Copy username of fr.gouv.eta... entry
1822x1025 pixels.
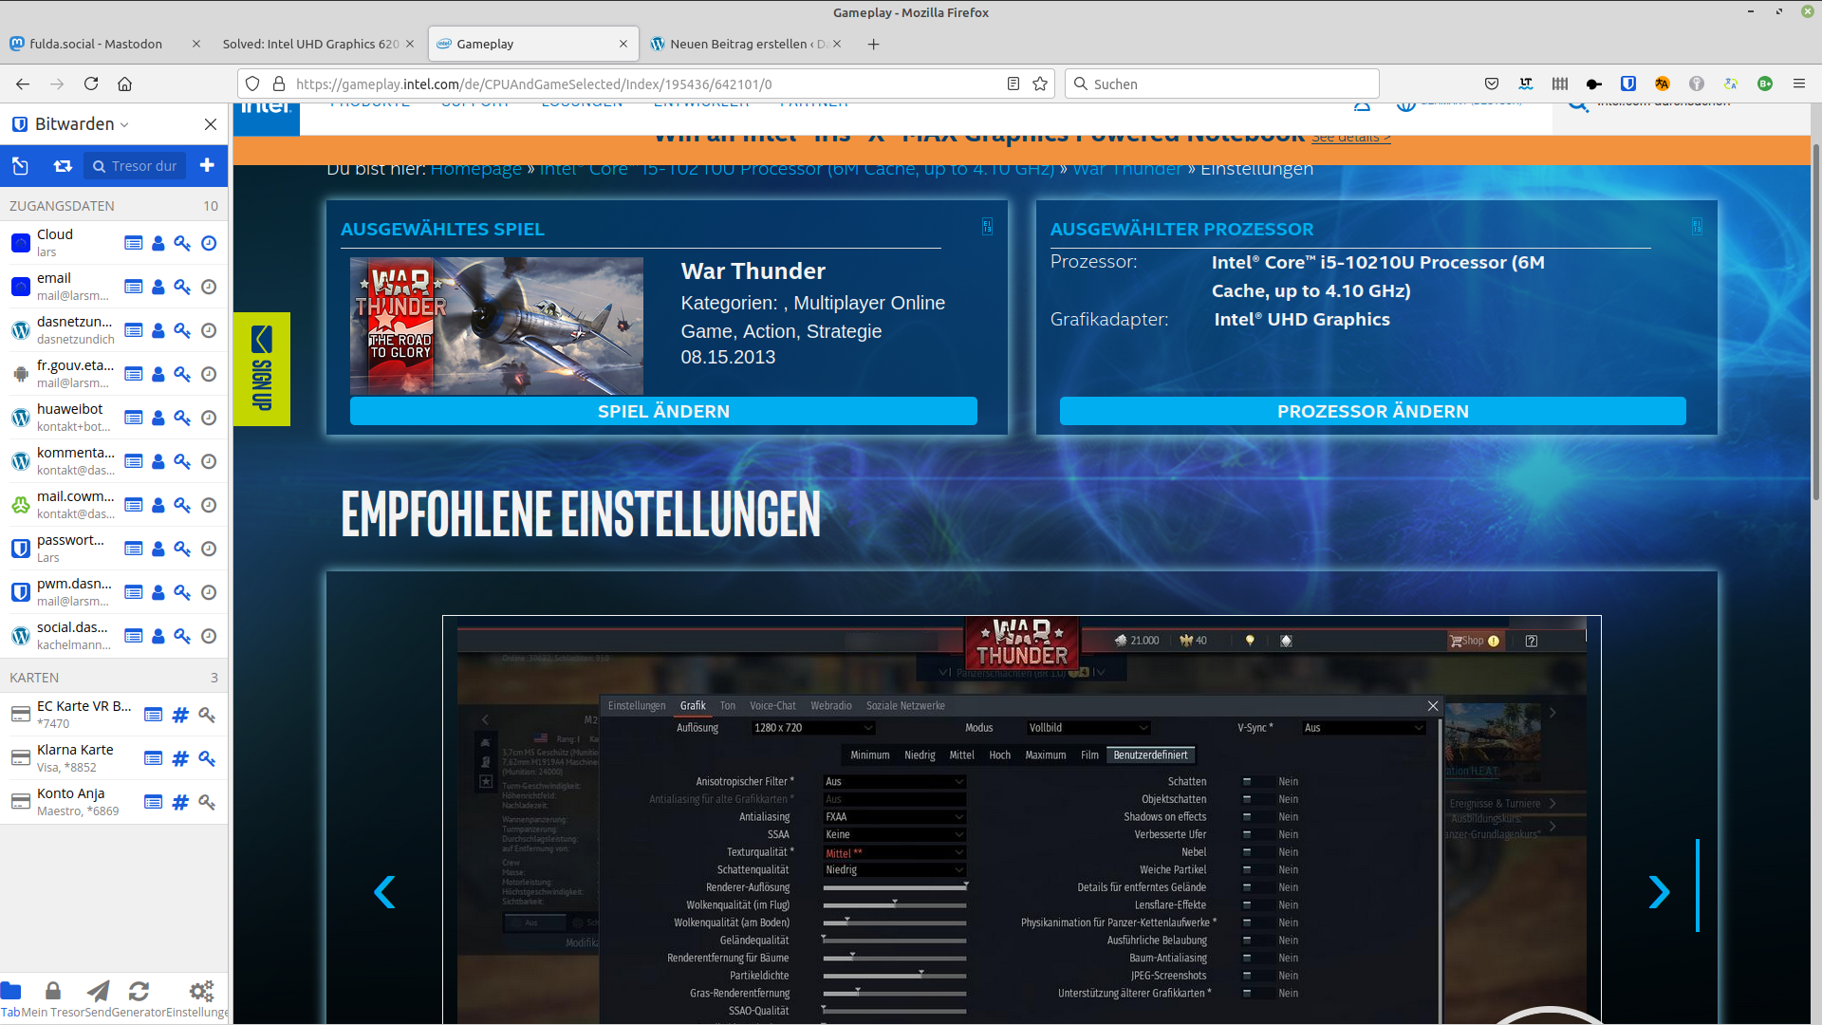[158, 374]
